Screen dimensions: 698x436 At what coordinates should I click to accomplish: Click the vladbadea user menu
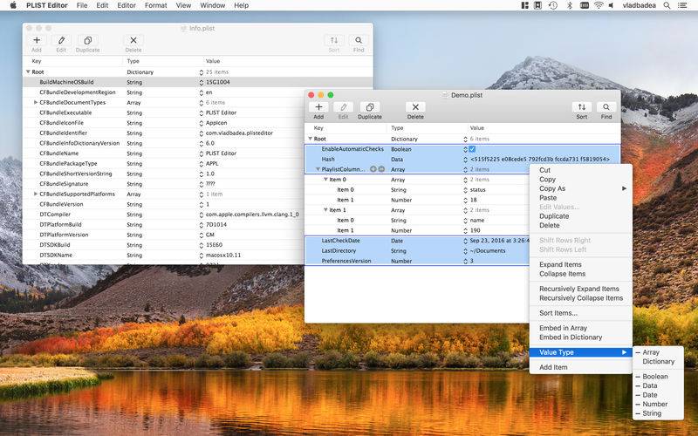coord(639,5)
